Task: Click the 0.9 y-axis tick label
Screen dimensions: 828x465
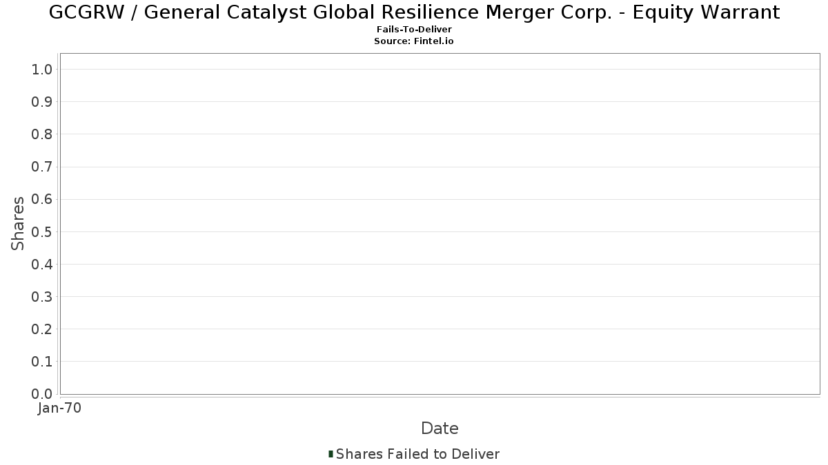Action: point(42,101)
